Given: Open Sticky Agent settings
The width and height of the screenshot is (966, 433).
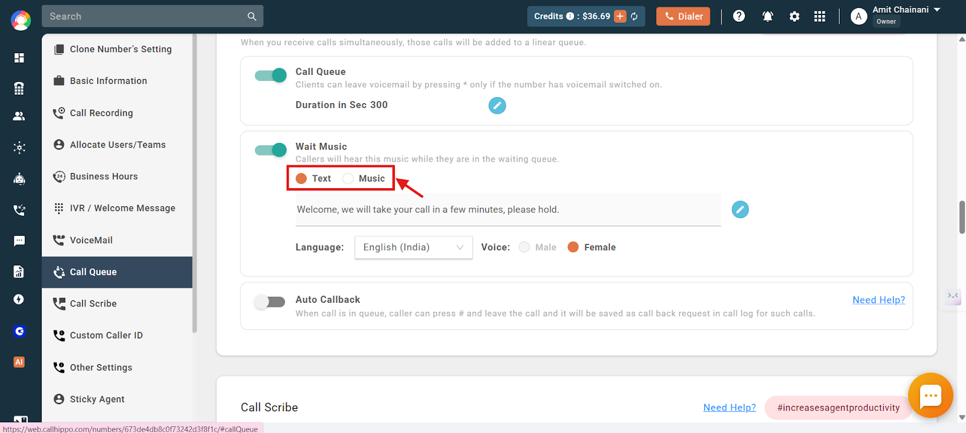Looking at the screenshot, I should [x=117, y=399].
